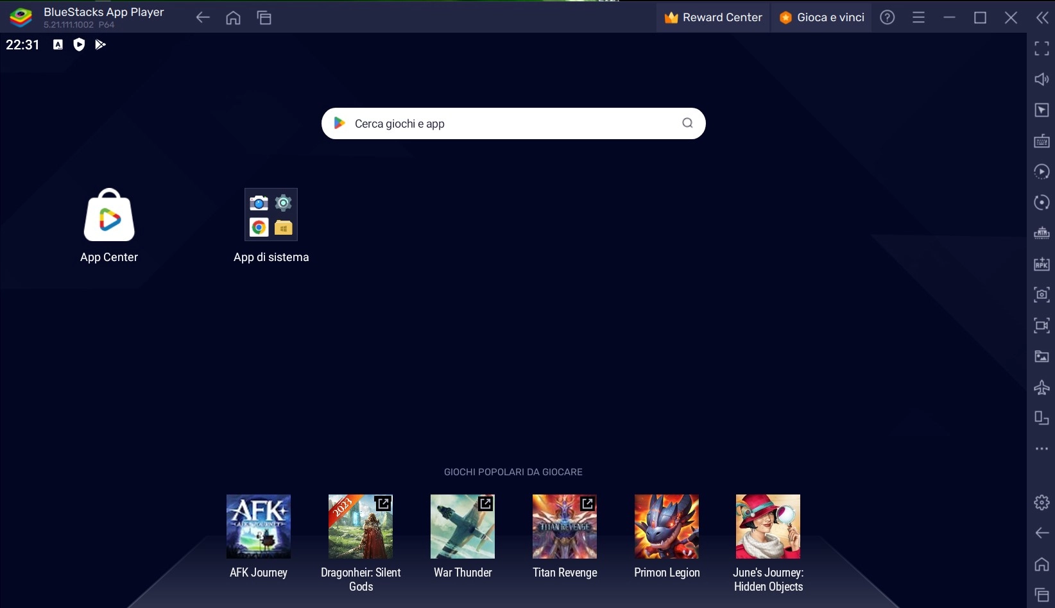The width and height of the screenshot is (1055, 608).
Task: Close the BlueStacks window
Action: coord(1011,17)
